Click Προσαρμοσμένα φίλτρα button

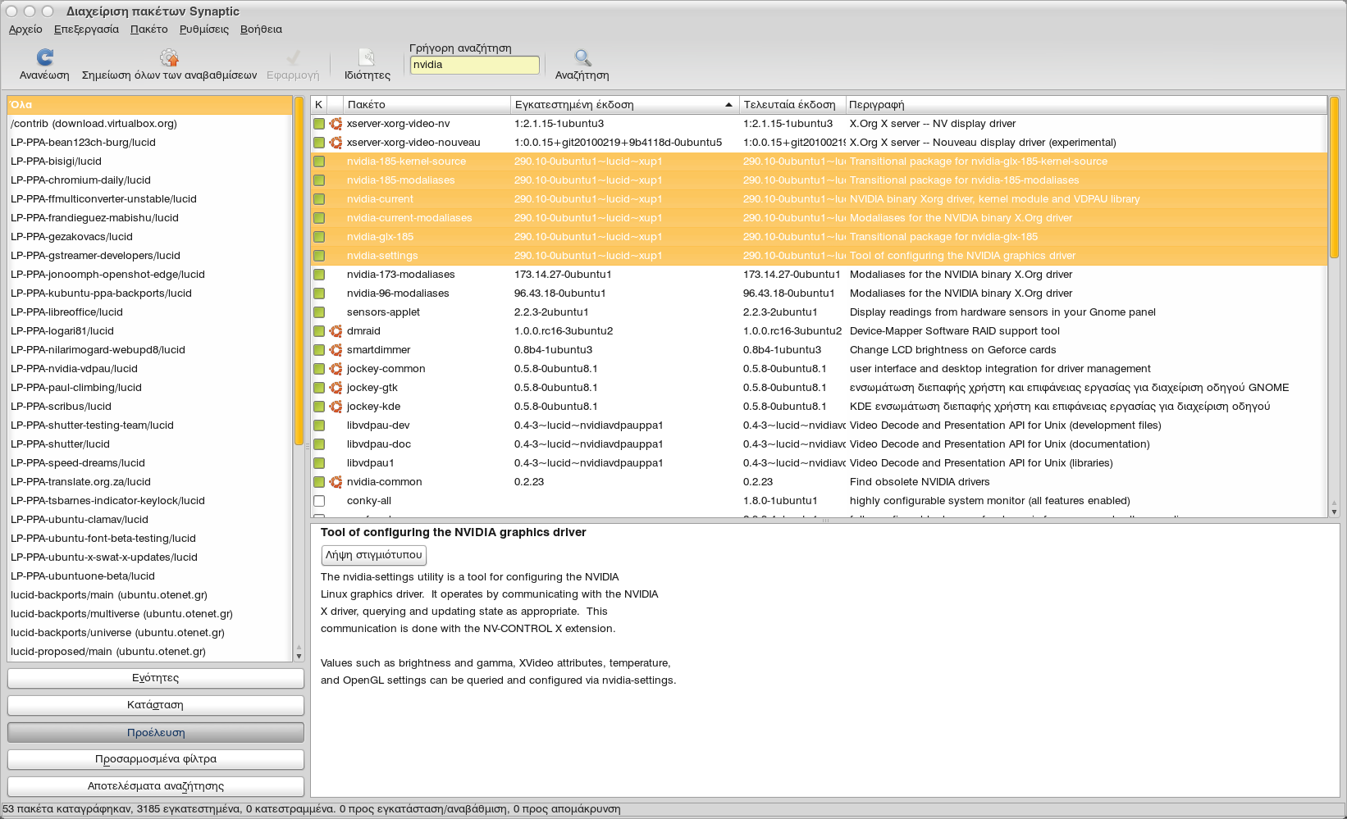point(156,759)
